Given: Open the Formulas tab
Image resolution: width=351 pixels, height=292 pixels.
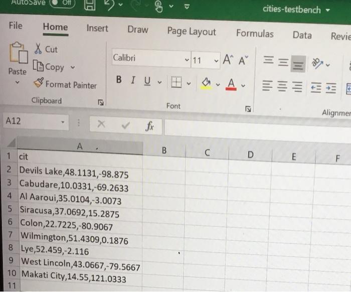Looking at the screenshot, I should pyautogui.click(x=255, y=34).
